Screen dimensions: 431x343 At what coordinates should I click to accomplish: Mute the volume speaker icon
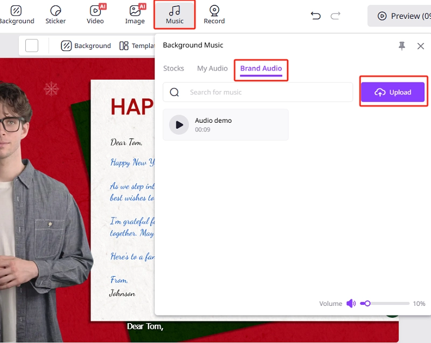pyautogui.click(x=351, y=304)
